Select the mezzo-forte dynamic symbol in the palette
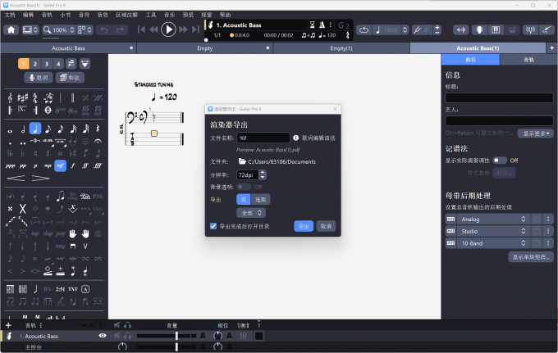 click(61, 165)
